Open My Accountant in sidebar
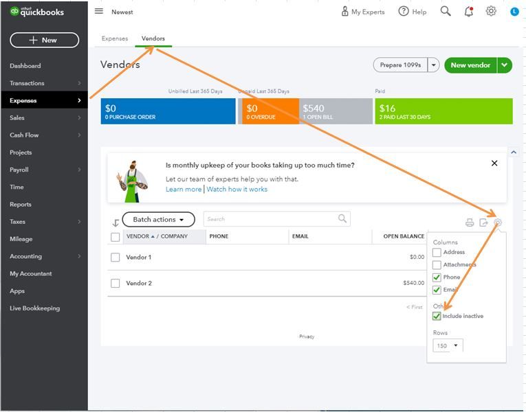Viewport: 526px width, 412px height. coord(31,274)
